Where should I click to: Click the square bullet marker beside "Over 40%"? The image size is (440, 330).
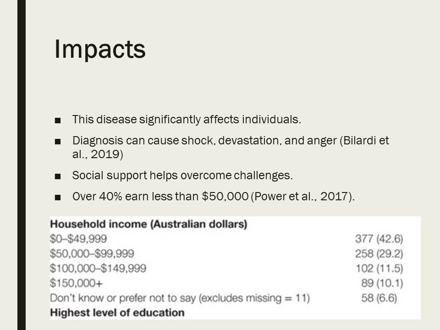(x=57, y=198)
